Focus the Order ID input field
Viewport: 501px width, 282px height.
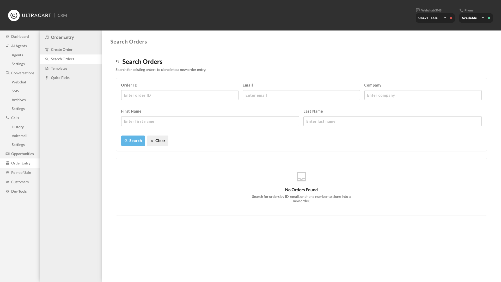point(180,95)
